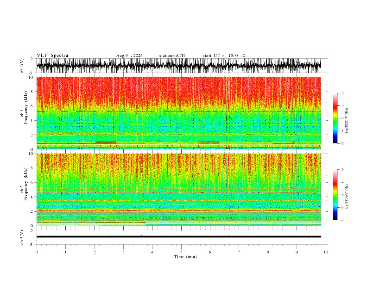Viewport: 367px width, 283px height.
Task: Click the "-3" tick on ch.1 color bar
Action: 342,93
